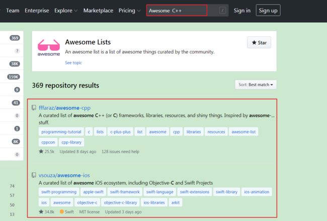Select the awesome tag under awesome-cpp
This screenshot has height=221, width=327.
click(157, 132)
